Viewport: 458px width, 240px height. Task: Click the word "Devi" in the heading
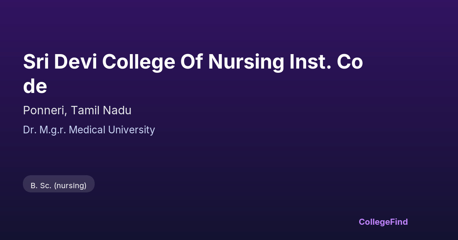pyautogui.click(x=75, y=62)
